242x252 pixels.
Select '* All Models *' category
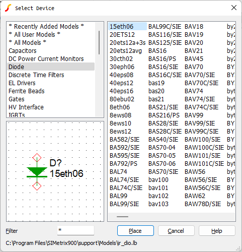pos(27,43)
